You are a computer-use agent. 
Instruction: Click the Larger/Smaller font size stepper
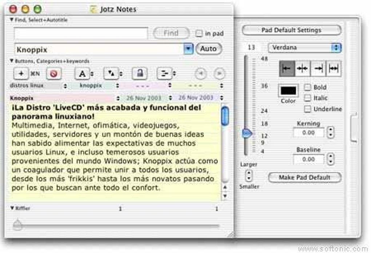(248, 176)
